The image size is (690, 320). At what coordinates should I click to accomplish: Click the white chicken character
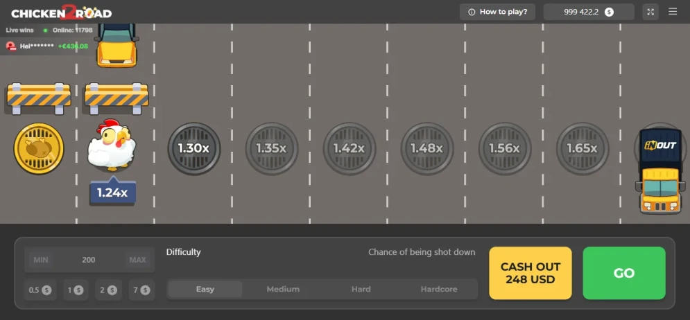pos(112,144)
